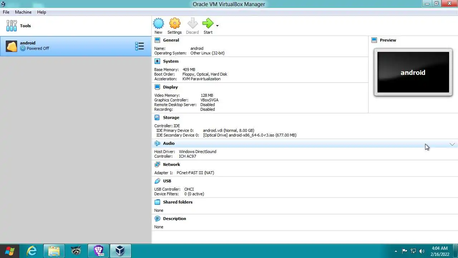
Task: Click the 'VBoxSVGA' graphics controller value
Action: (x=209, y=100)
